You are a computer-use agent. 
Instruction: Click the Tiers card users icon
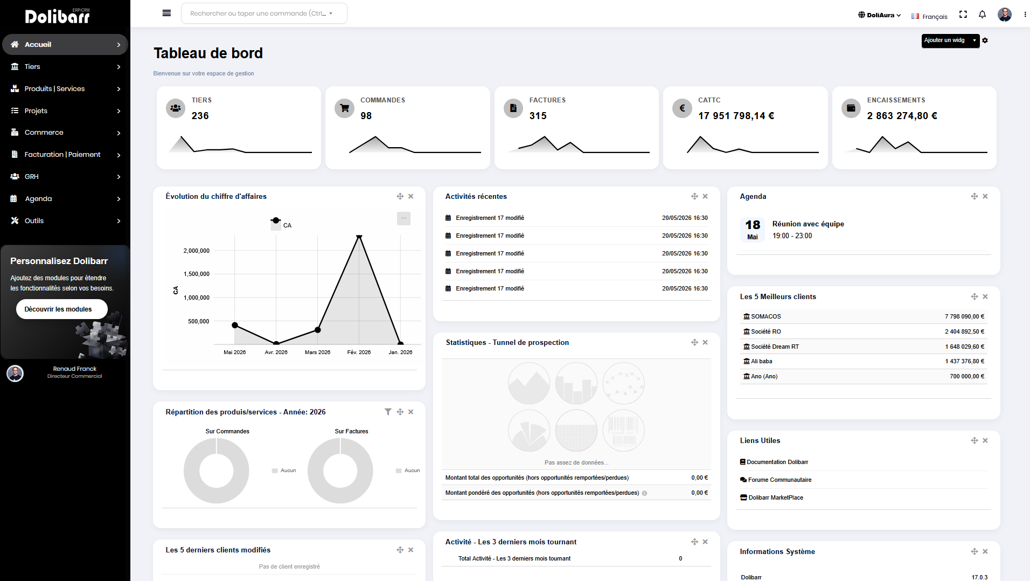pos(176,108)
